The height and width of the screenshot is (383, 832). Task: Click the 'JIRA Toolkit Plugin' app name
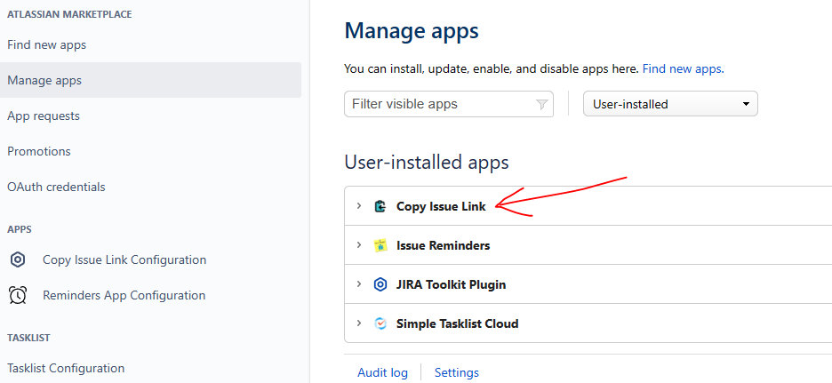click(451, 284)
